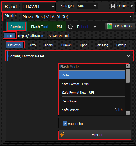Screen dimensions: 136x146
Task: Open the Storage Auto dropdown
Action: (x=87, y=6)
